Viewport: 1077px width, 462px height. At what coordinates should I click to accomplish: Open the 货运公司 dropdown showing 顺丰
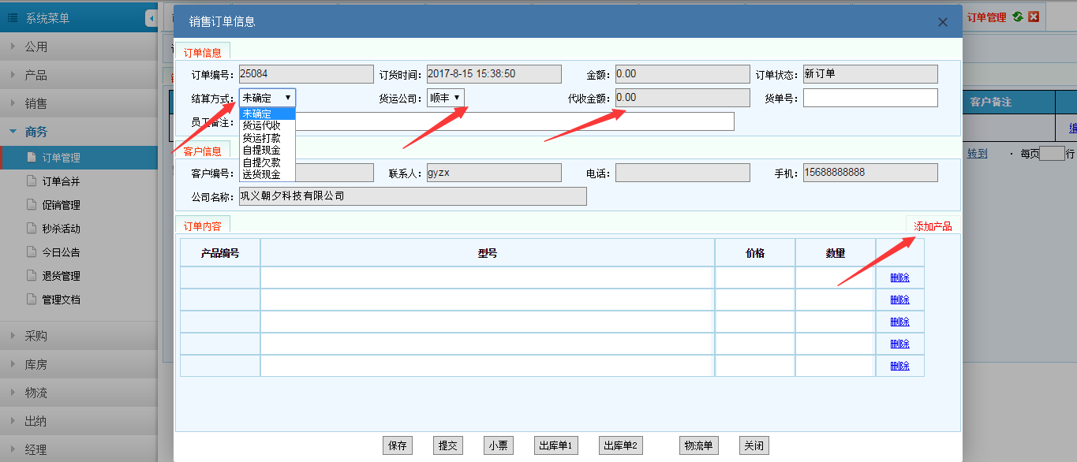(446, 98)
